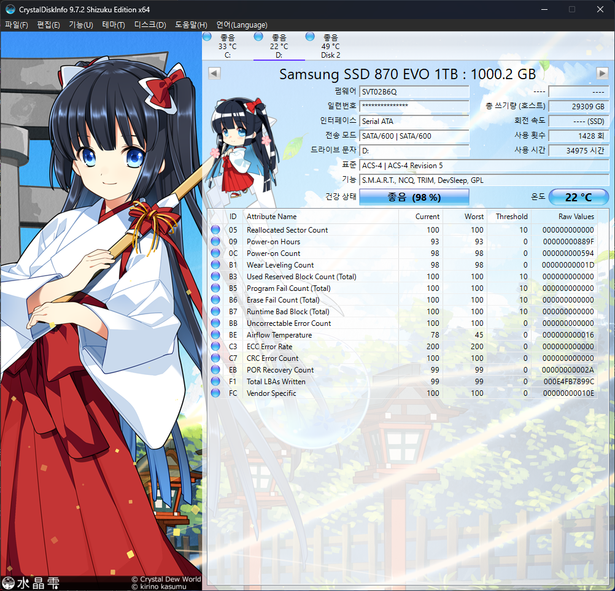The width and height of the screenshot is (615, 591).
Task: Select the Wear Leveling Count attribute name
Action: point(280,265)
